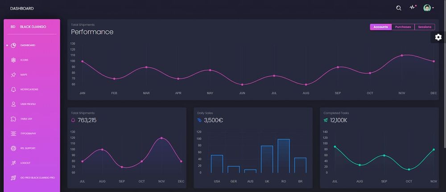This screenshot has height=192, width=446.
Task: Click the Icons atom icon in sidebar
Action: click(13, 60)
